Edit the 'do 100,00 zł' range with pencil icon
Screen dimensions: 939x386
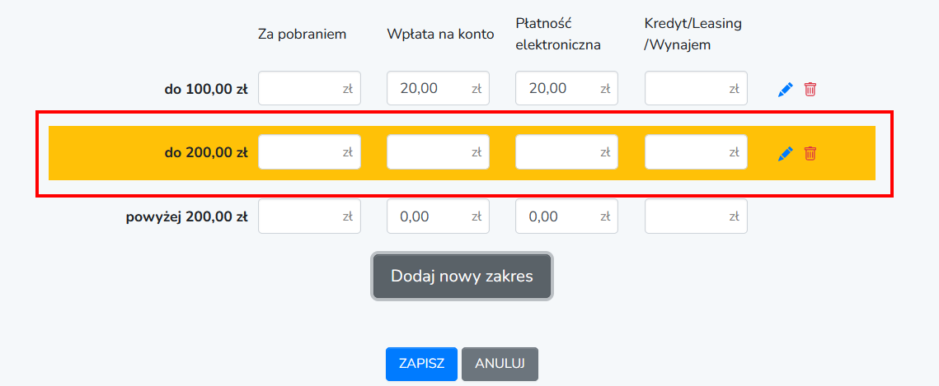785,90
